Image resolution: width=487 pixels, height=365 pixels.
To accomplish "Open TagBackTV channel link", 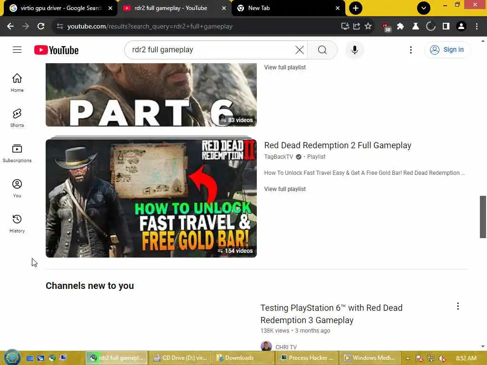I will click(279, 157).
